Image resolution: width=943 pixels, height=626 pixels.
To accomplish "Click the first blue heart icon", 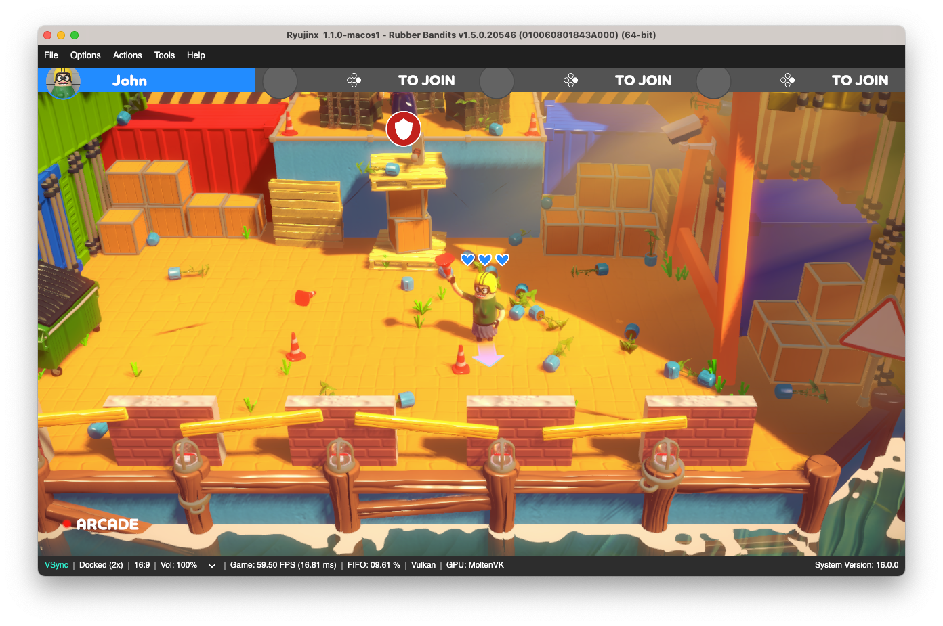I will coord(467,259).
